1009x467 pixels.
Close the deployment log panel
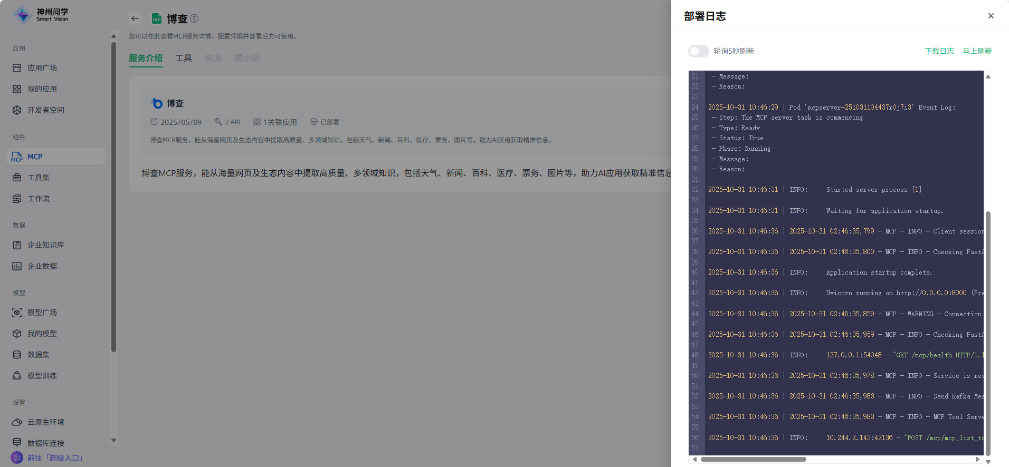coord(991,16)
